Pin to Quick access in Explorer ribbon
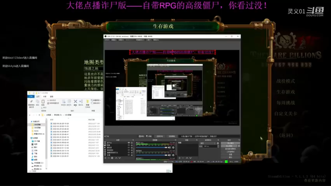 (31, 103)
